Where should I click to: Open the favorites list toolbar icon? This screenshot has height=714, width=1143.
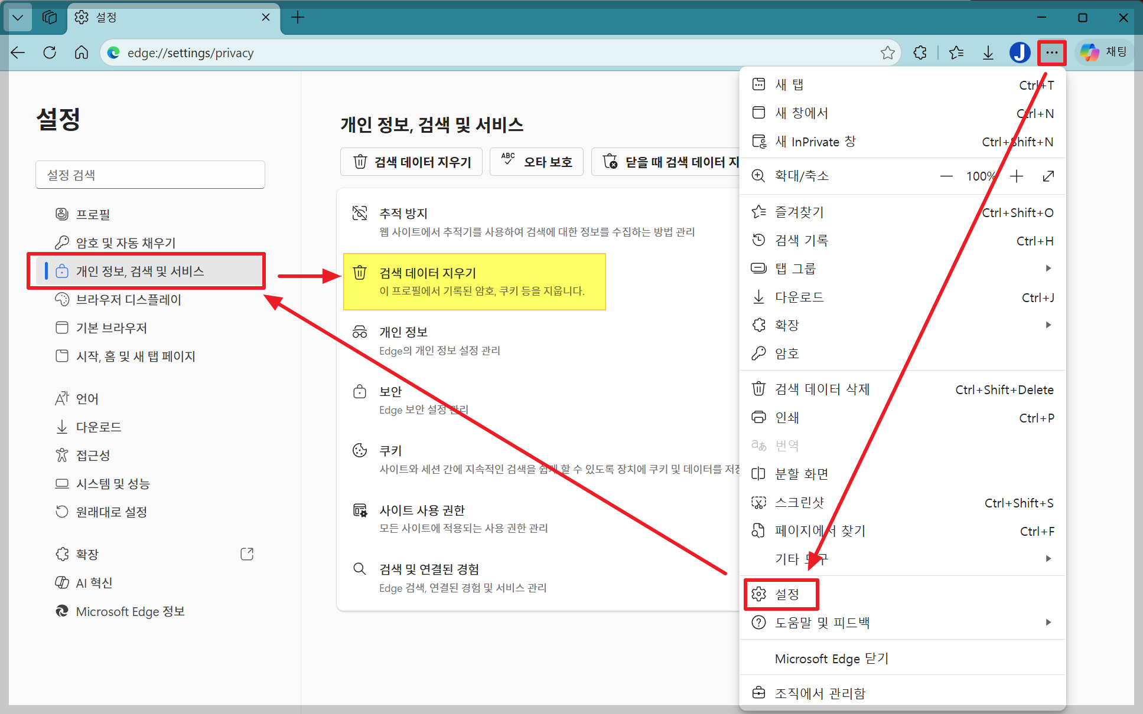[x=956, y=53]
